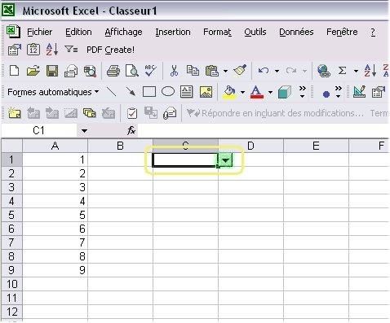Click the PDF Create! button
Viewport: 390px width, 323px height.
pos(110,50)
